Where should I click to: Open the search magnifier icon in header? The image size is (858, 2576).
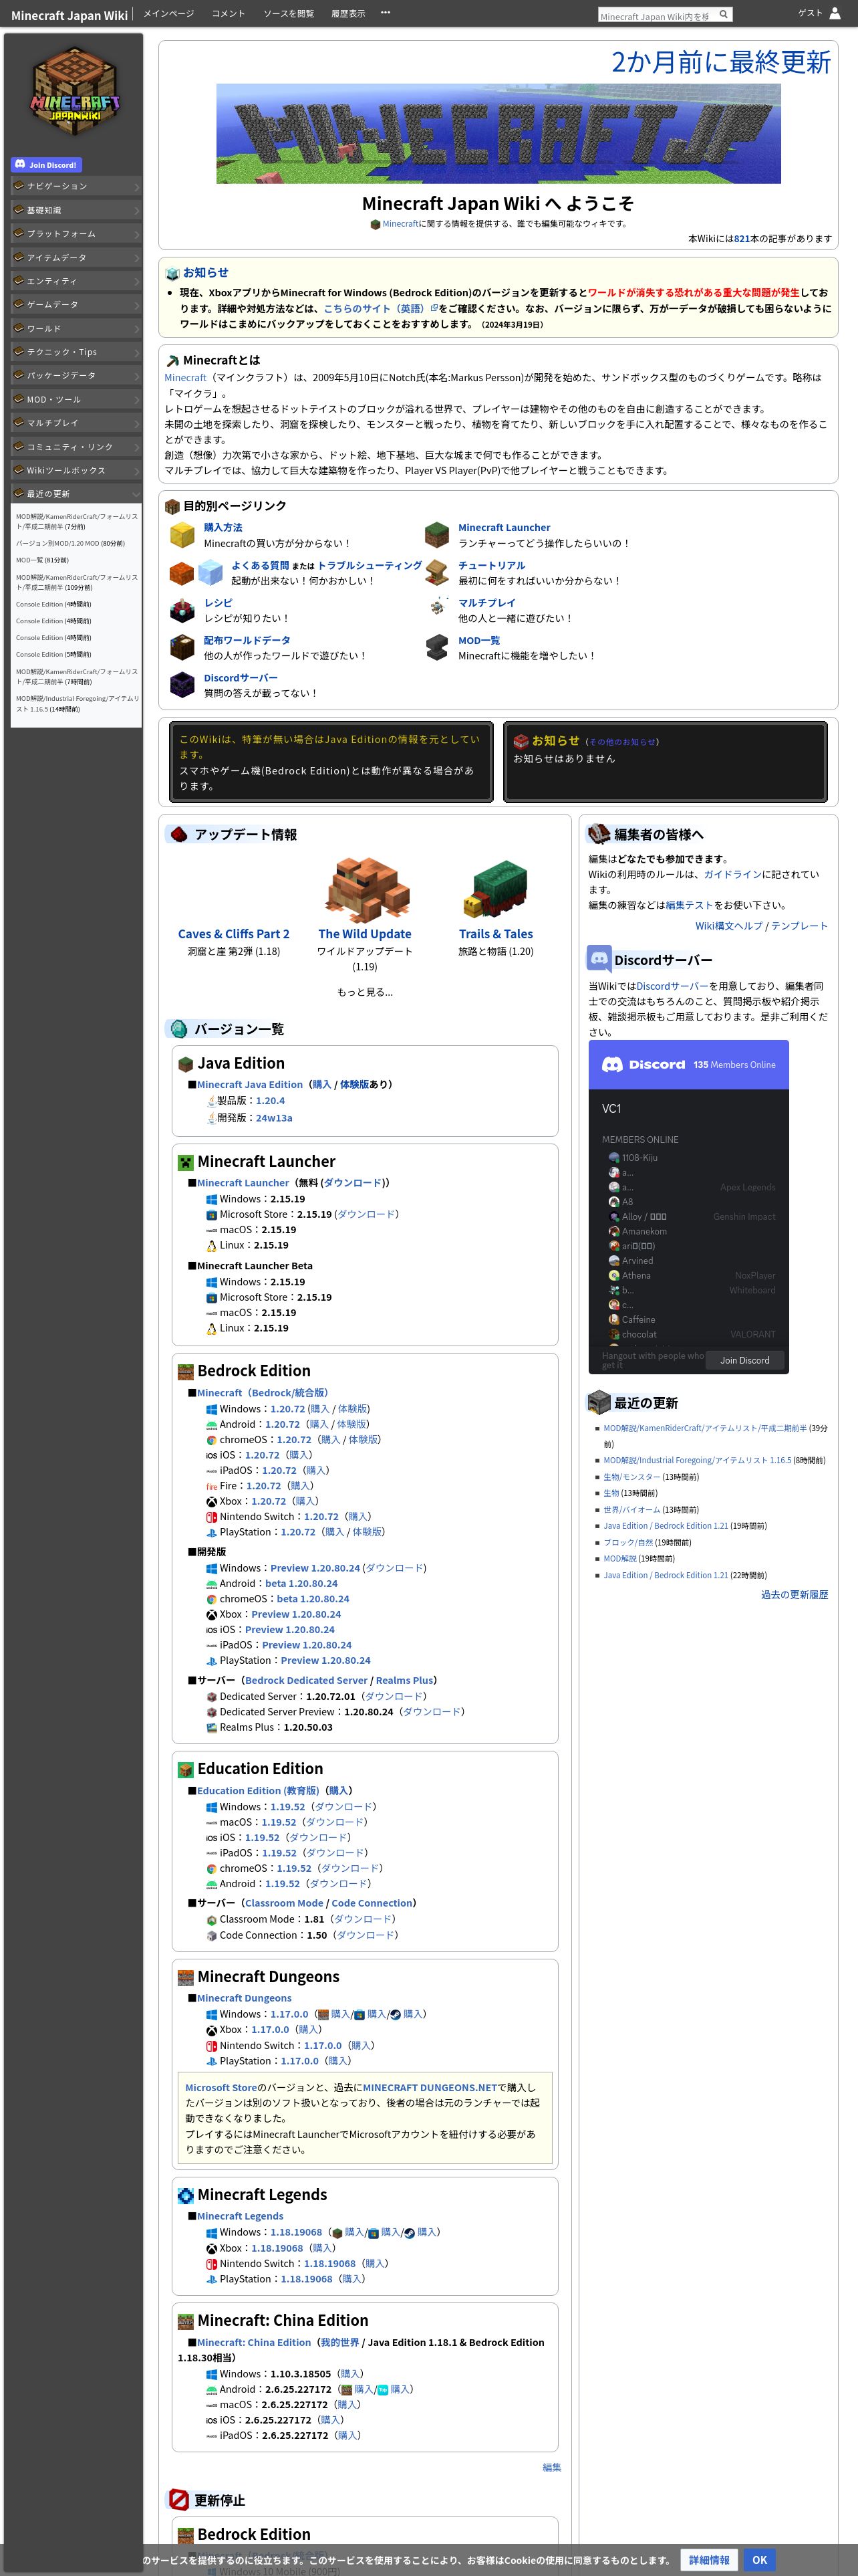(723, 14)
